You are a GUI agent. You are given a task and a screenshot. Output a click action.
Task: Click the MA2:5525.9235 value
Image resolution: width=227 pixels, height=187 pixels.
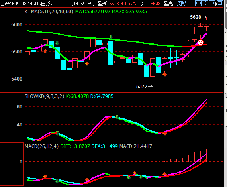tap(129, 11)
